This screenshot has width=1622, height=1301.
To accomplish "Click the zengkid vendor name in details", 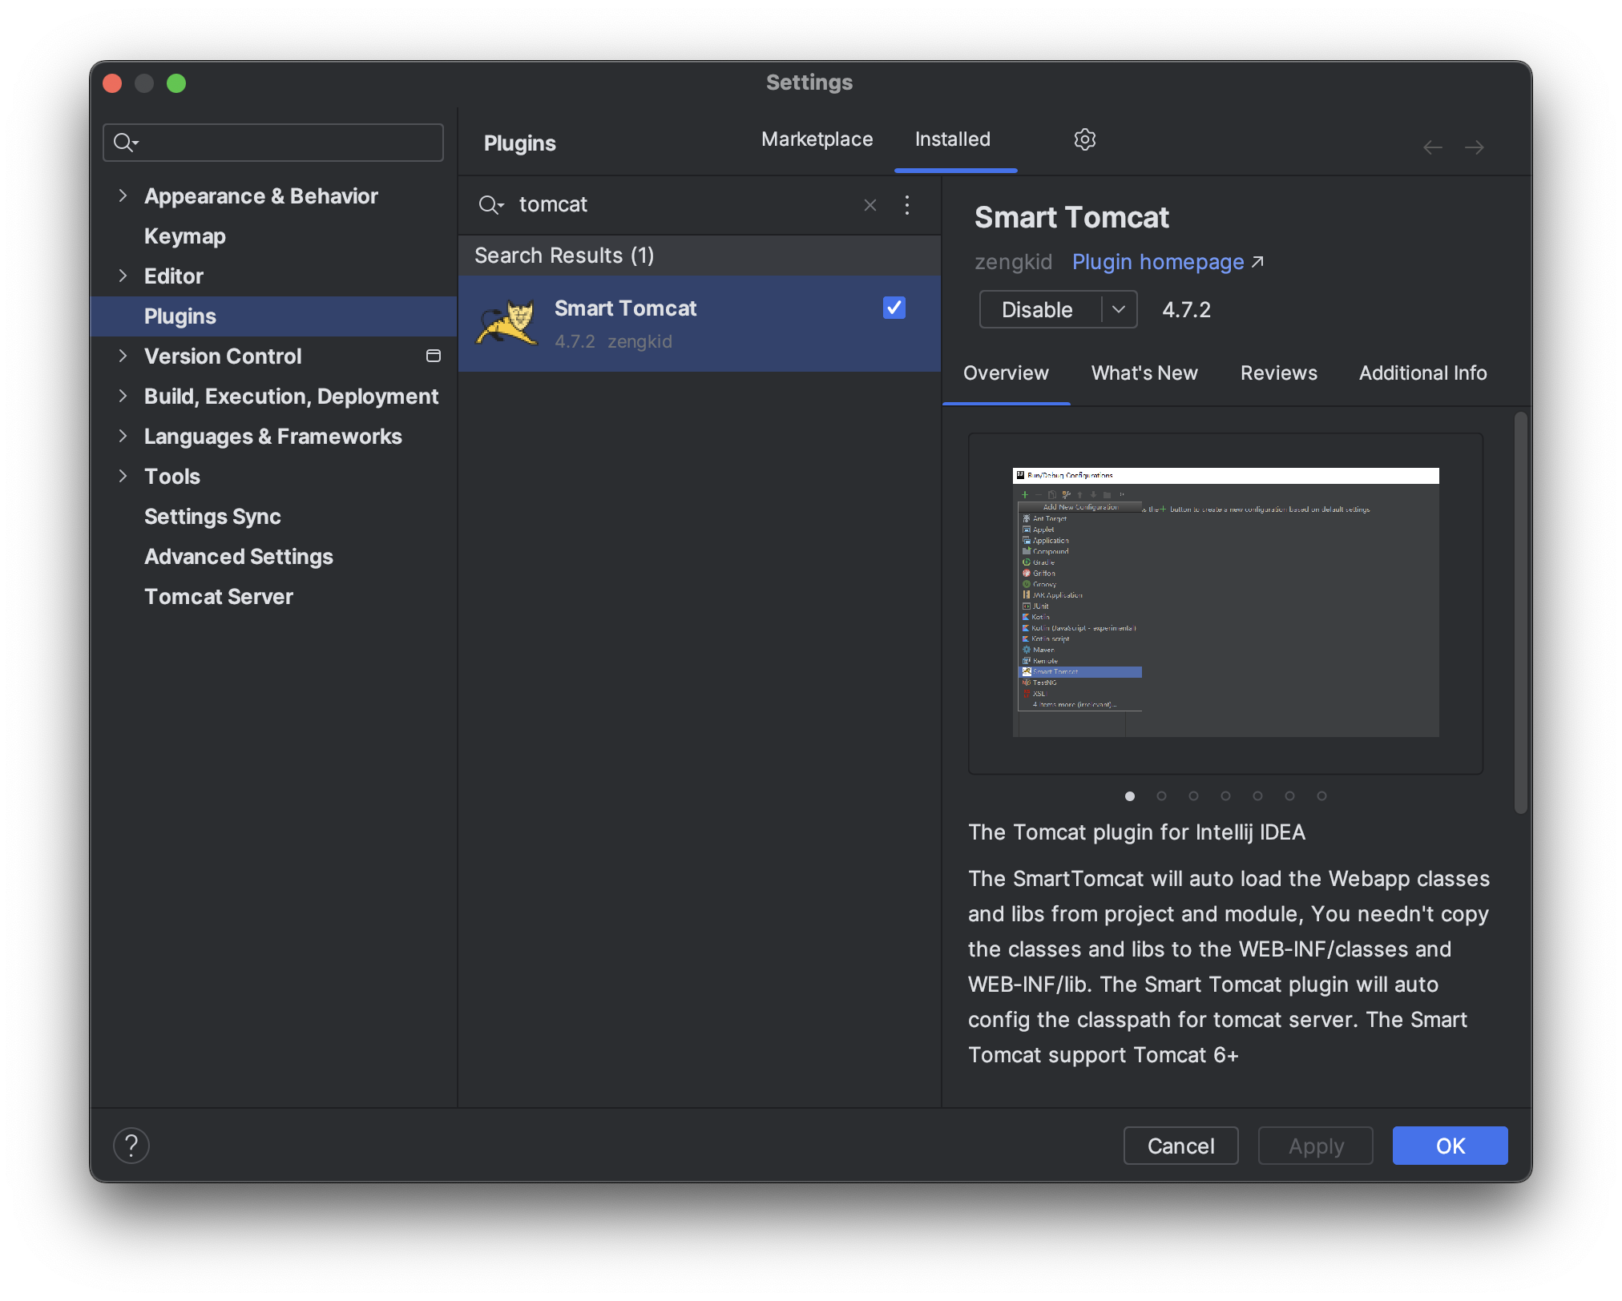I will click(x=1013, y=262).
